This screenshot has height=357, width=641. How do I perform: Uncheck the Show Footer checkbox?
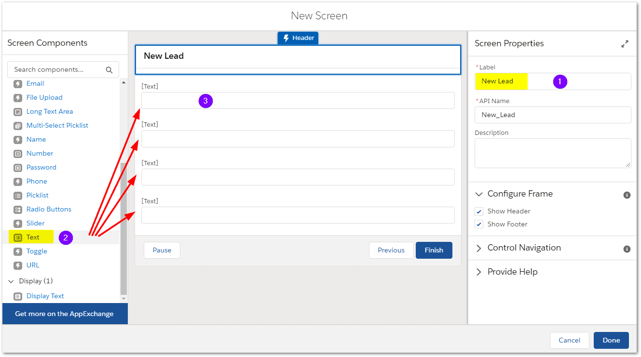pyautogui.click(x=479, y=225)
